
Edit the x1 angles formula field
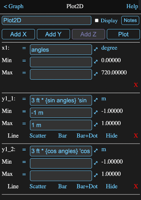tap(61, 50)
